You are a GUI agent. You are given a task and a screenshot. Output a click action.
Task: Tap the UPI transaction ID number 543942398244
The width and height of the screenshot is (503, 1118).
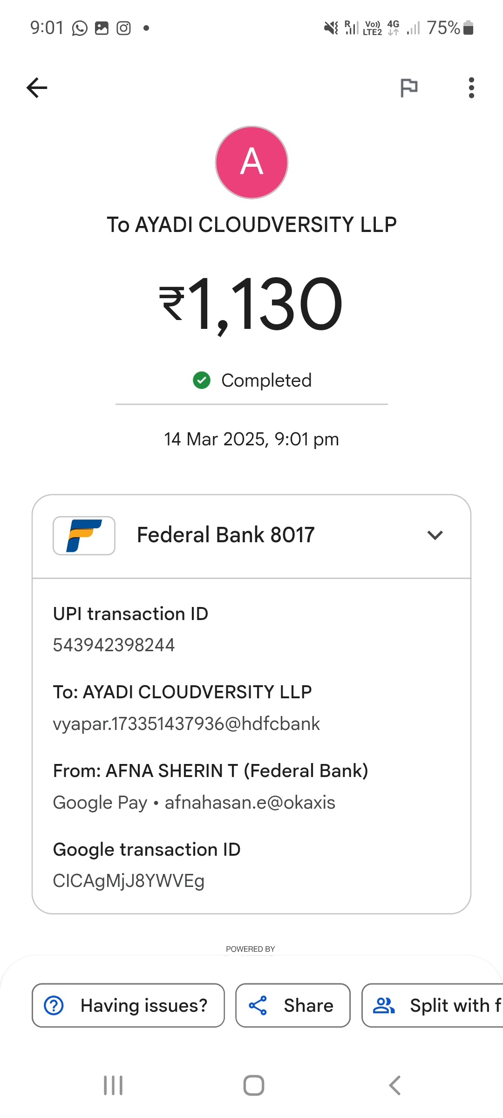[114, 645]
